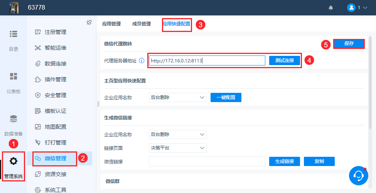Click the 插件管理 puzzle icon

click(x=38, y=79)
